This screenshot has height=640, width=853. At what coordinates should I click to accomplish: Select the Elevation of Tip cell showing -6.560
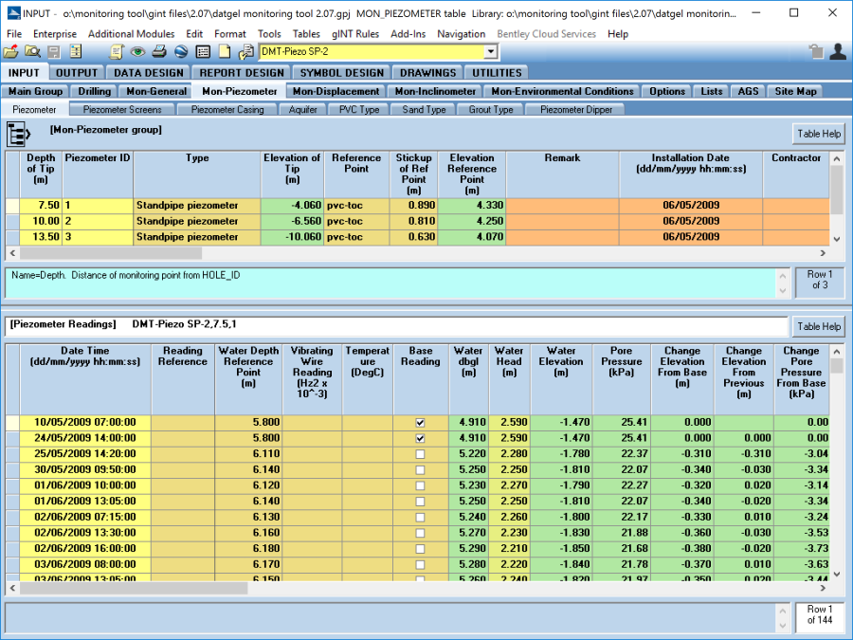point(291,221)
